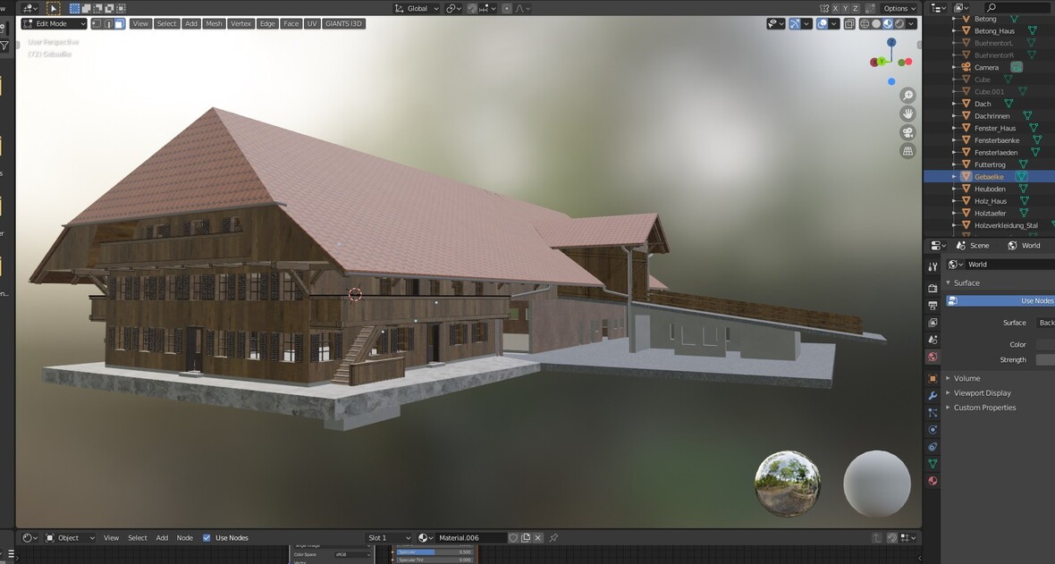
Task: Open the Edit Mode dropdown
Action: pos(54,24)
